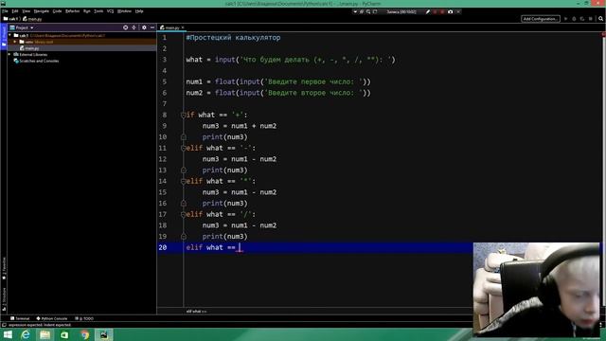Click line number 20 in the gutter
Viewport: 606px width, 341px height.
coord(163,247)
